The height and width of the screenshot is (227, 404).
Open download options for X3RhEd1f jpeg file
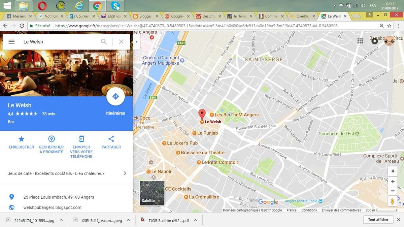(x=128, y=220)
